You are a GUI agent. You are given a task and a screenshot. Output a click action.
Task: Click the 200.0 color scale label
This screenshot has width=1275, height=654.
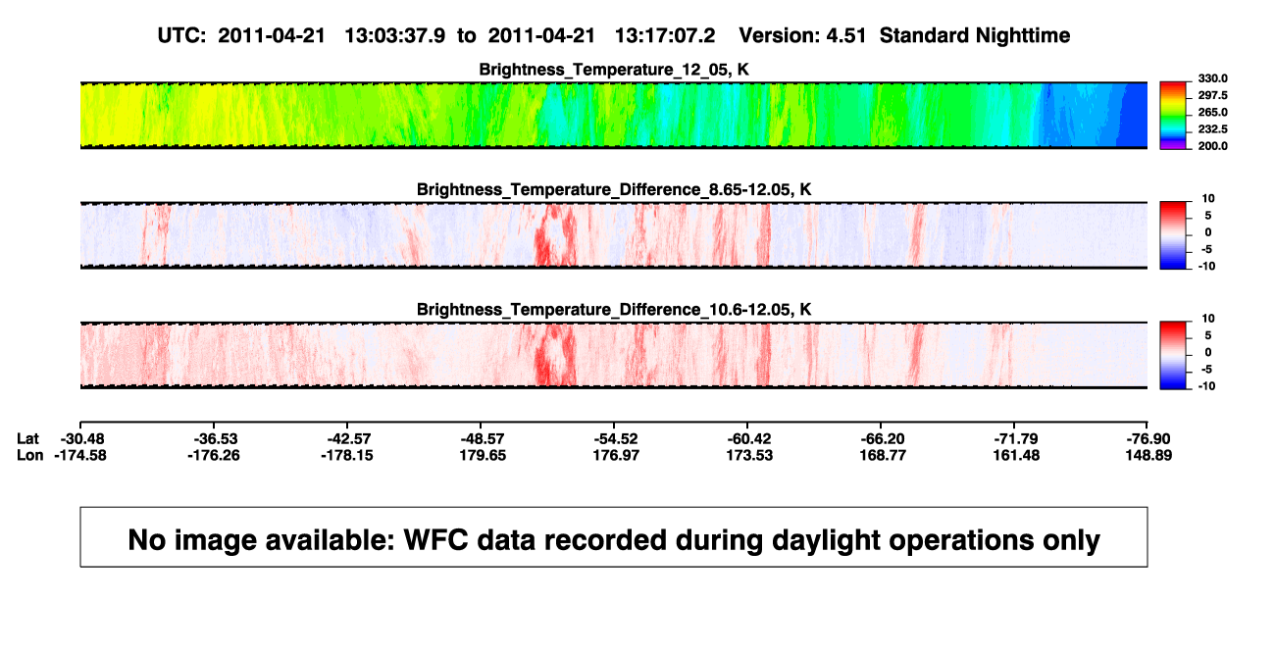(1212, 146)
